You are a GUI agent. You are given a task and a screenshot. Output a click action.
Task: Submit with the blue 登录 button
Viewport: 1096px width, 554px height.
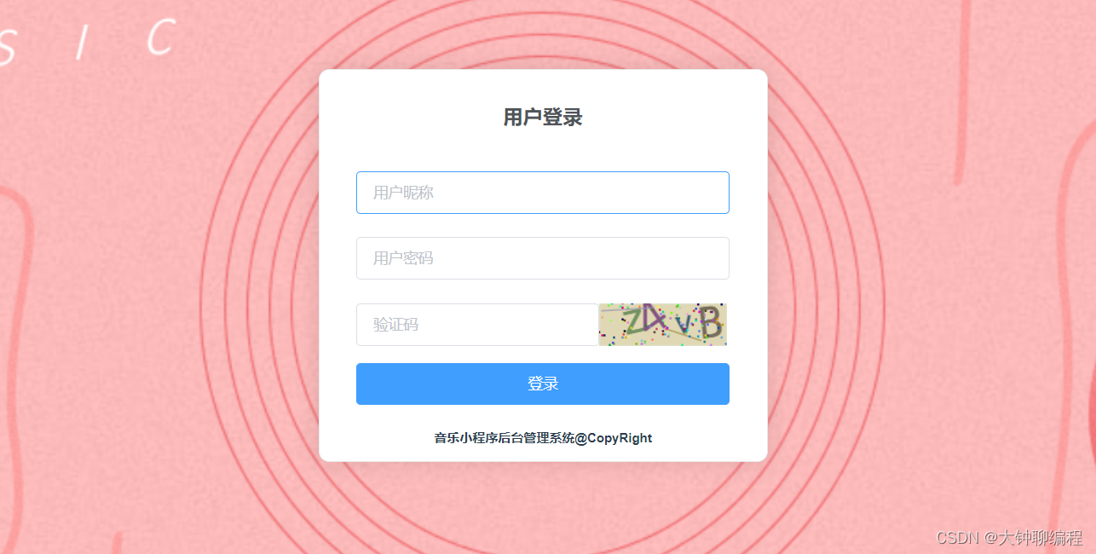[x=542, y=384]
